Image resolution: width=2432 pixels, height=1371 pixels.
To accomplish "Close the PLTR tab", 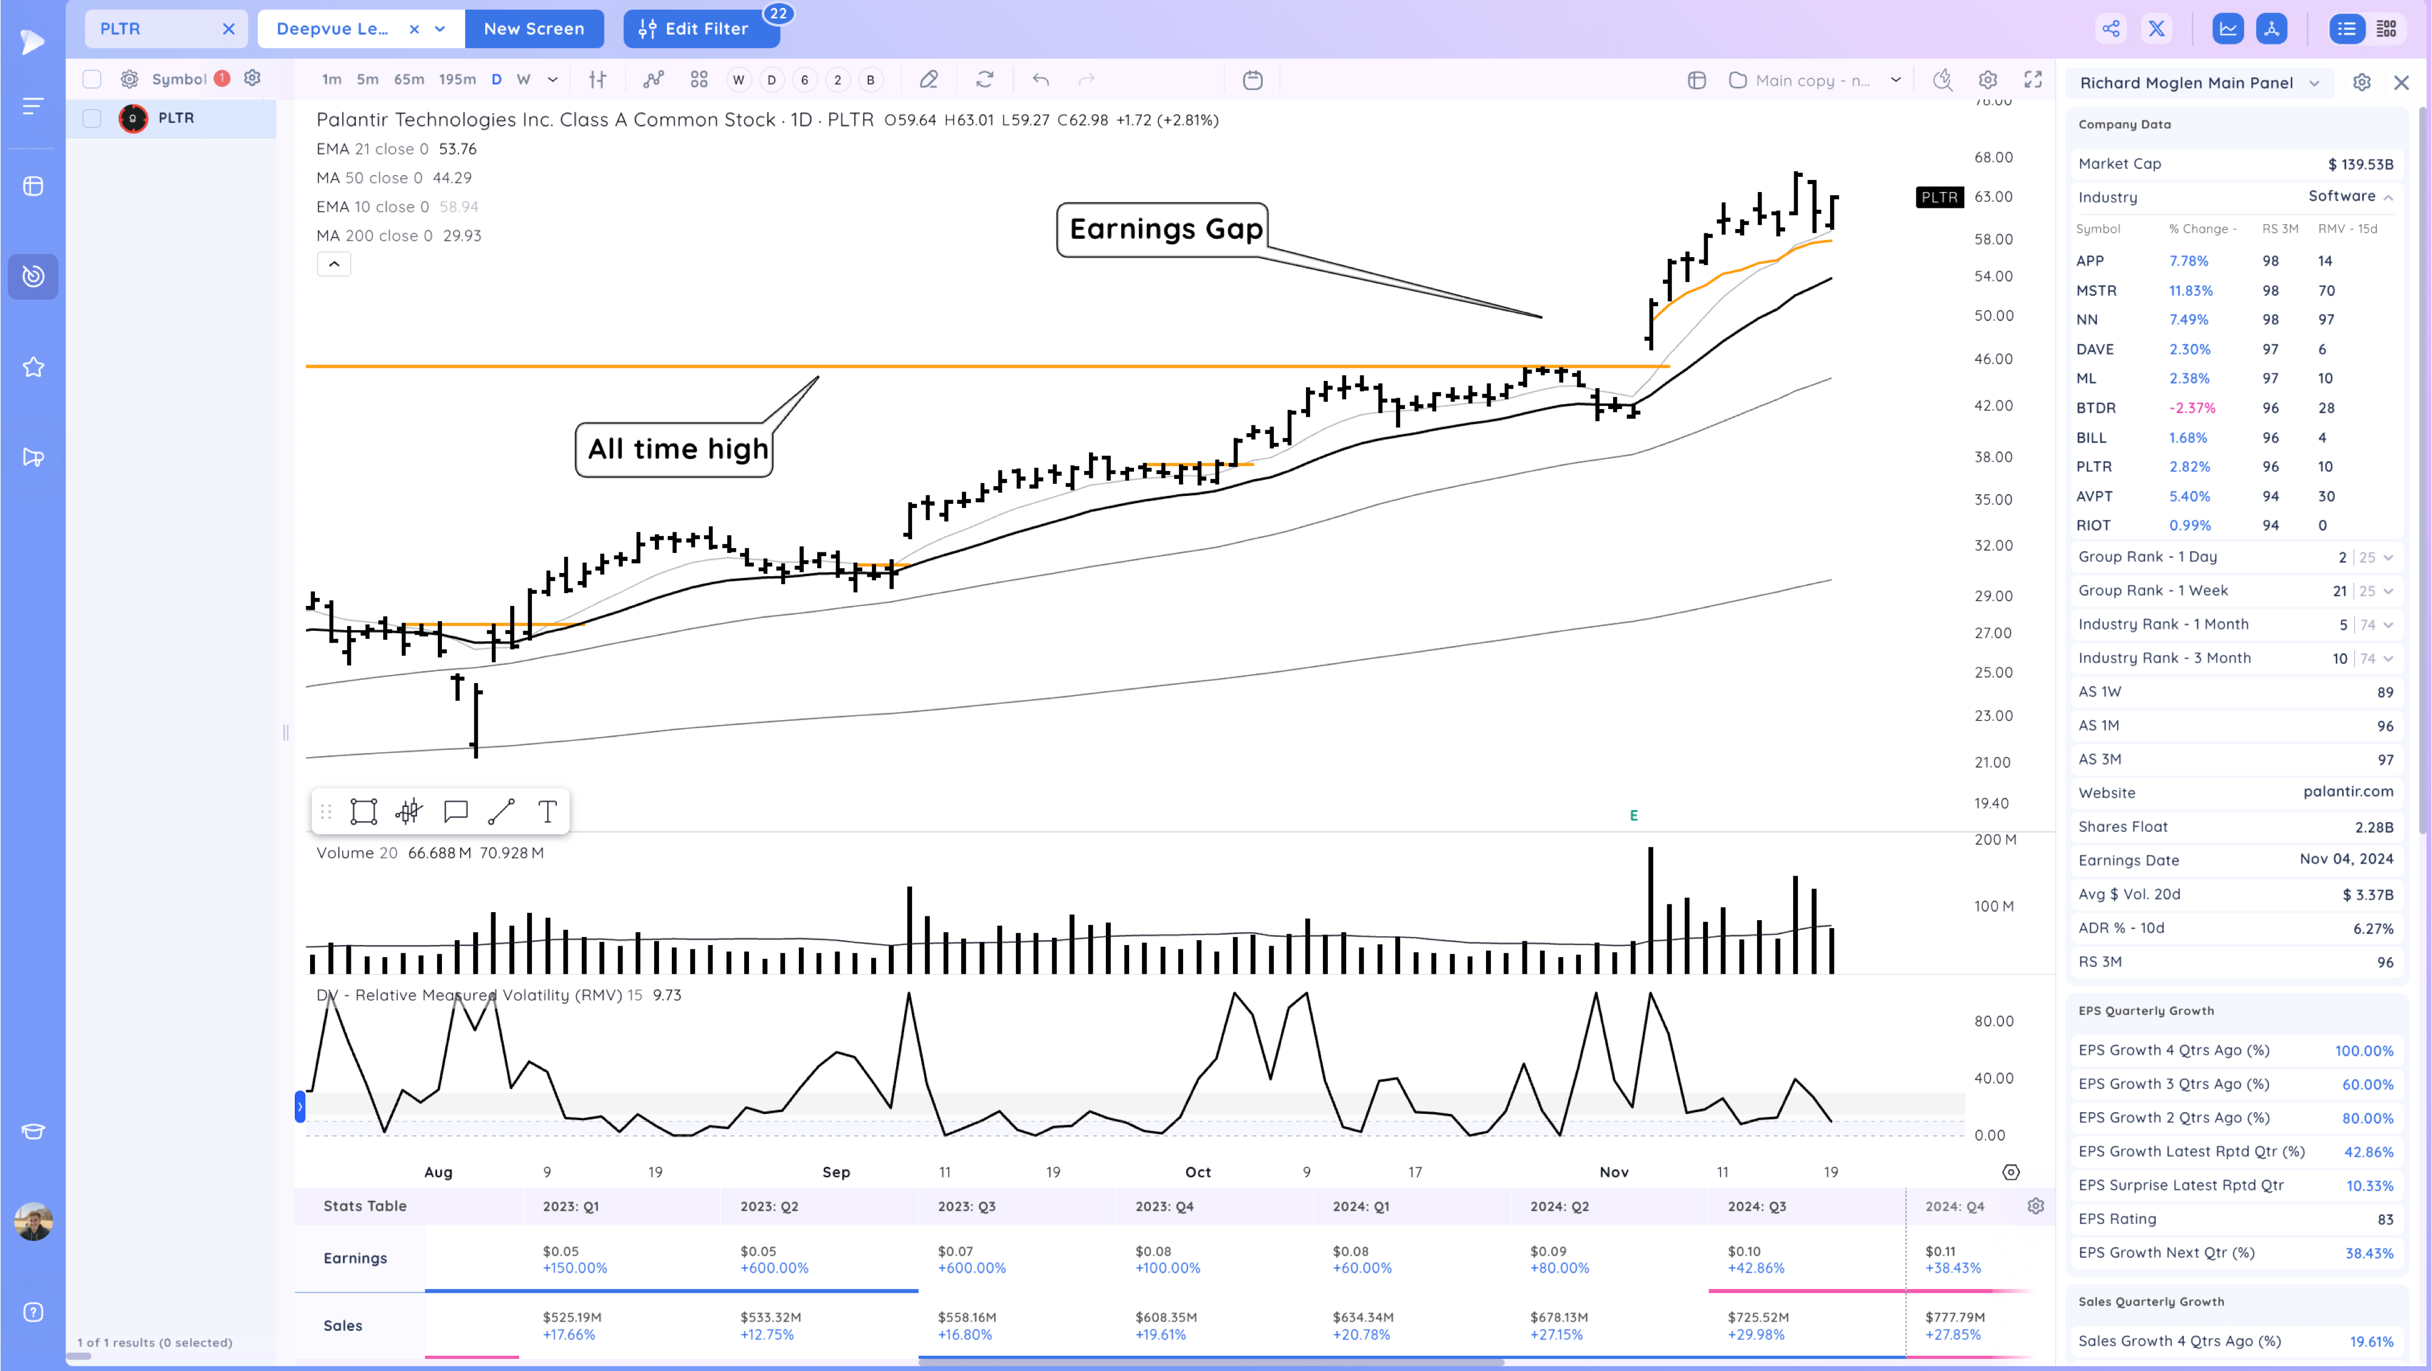I will point(229,29).
